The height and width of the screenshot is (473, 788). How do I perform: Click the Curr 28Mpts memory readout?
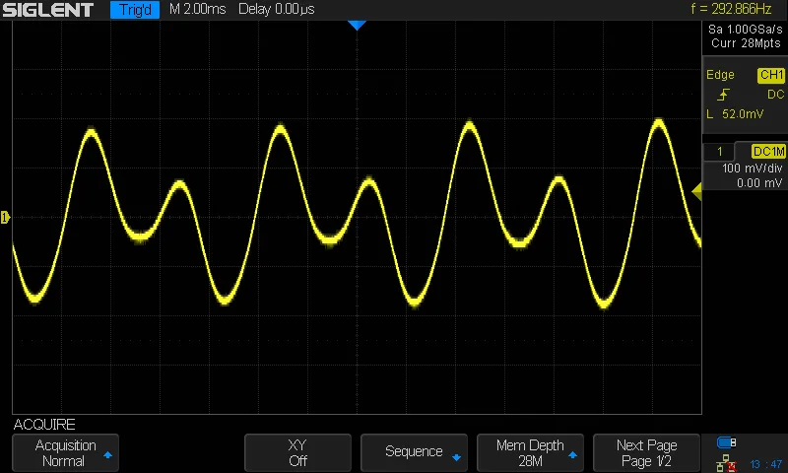746,43
